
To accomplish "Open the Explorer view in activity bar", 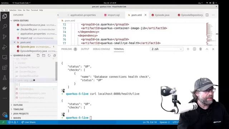I will [x=5, y=16].
